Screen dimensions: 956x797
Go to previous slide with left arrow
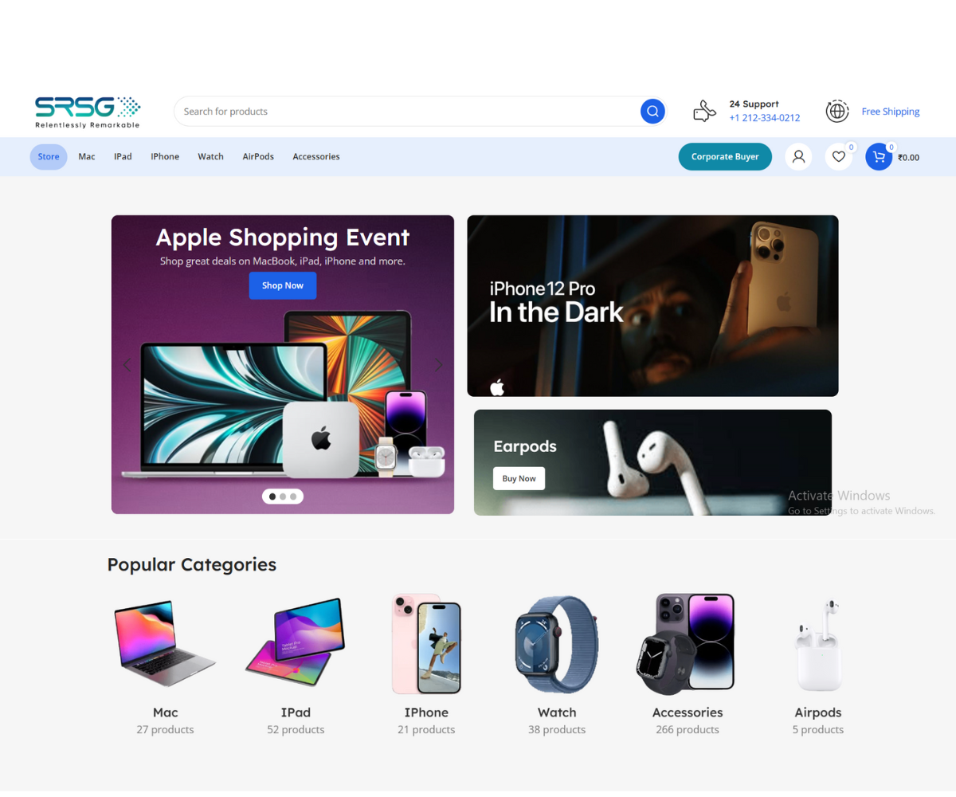(x=127, y=365)
